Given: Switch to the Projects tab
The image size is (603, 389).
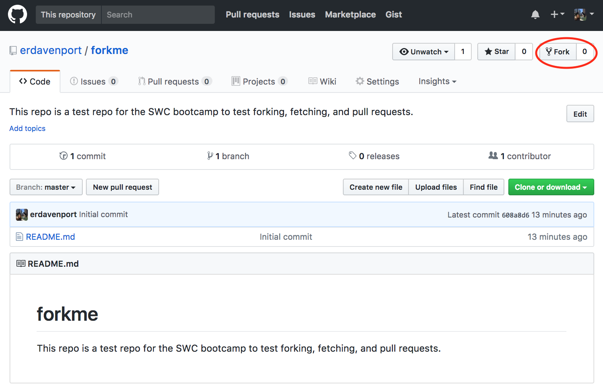Looking at the screenshot, I should click(x=260, y=81).
